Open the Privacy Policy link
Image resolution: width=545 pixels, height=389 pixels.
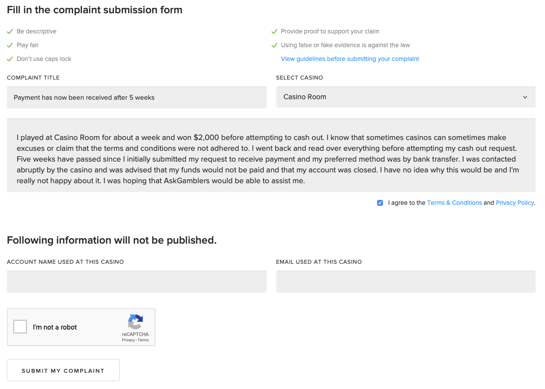[515, 203]
